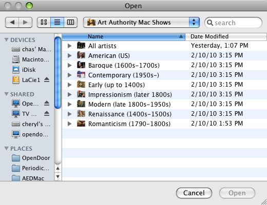The height and width of the screenshot is (205, 267).
Task: Go back with the left arrow button
Action: (12, 22)
